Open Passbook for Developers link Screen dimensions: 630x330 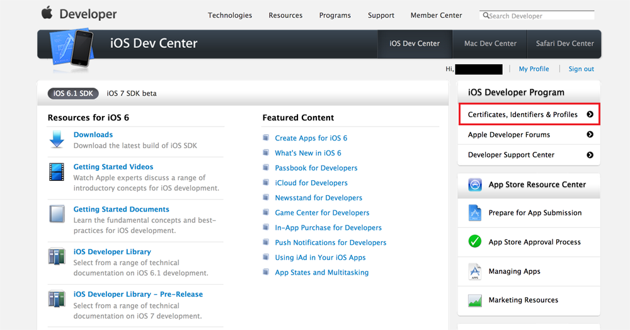click(316, 168)
